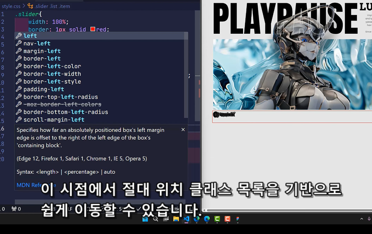The height and width of the screenshot is (234, 372).
Task: Click line number 1 in the gutter
Action: point(3,14)
